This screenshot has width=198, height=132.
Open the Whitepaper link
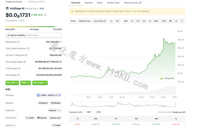point(56,103)
